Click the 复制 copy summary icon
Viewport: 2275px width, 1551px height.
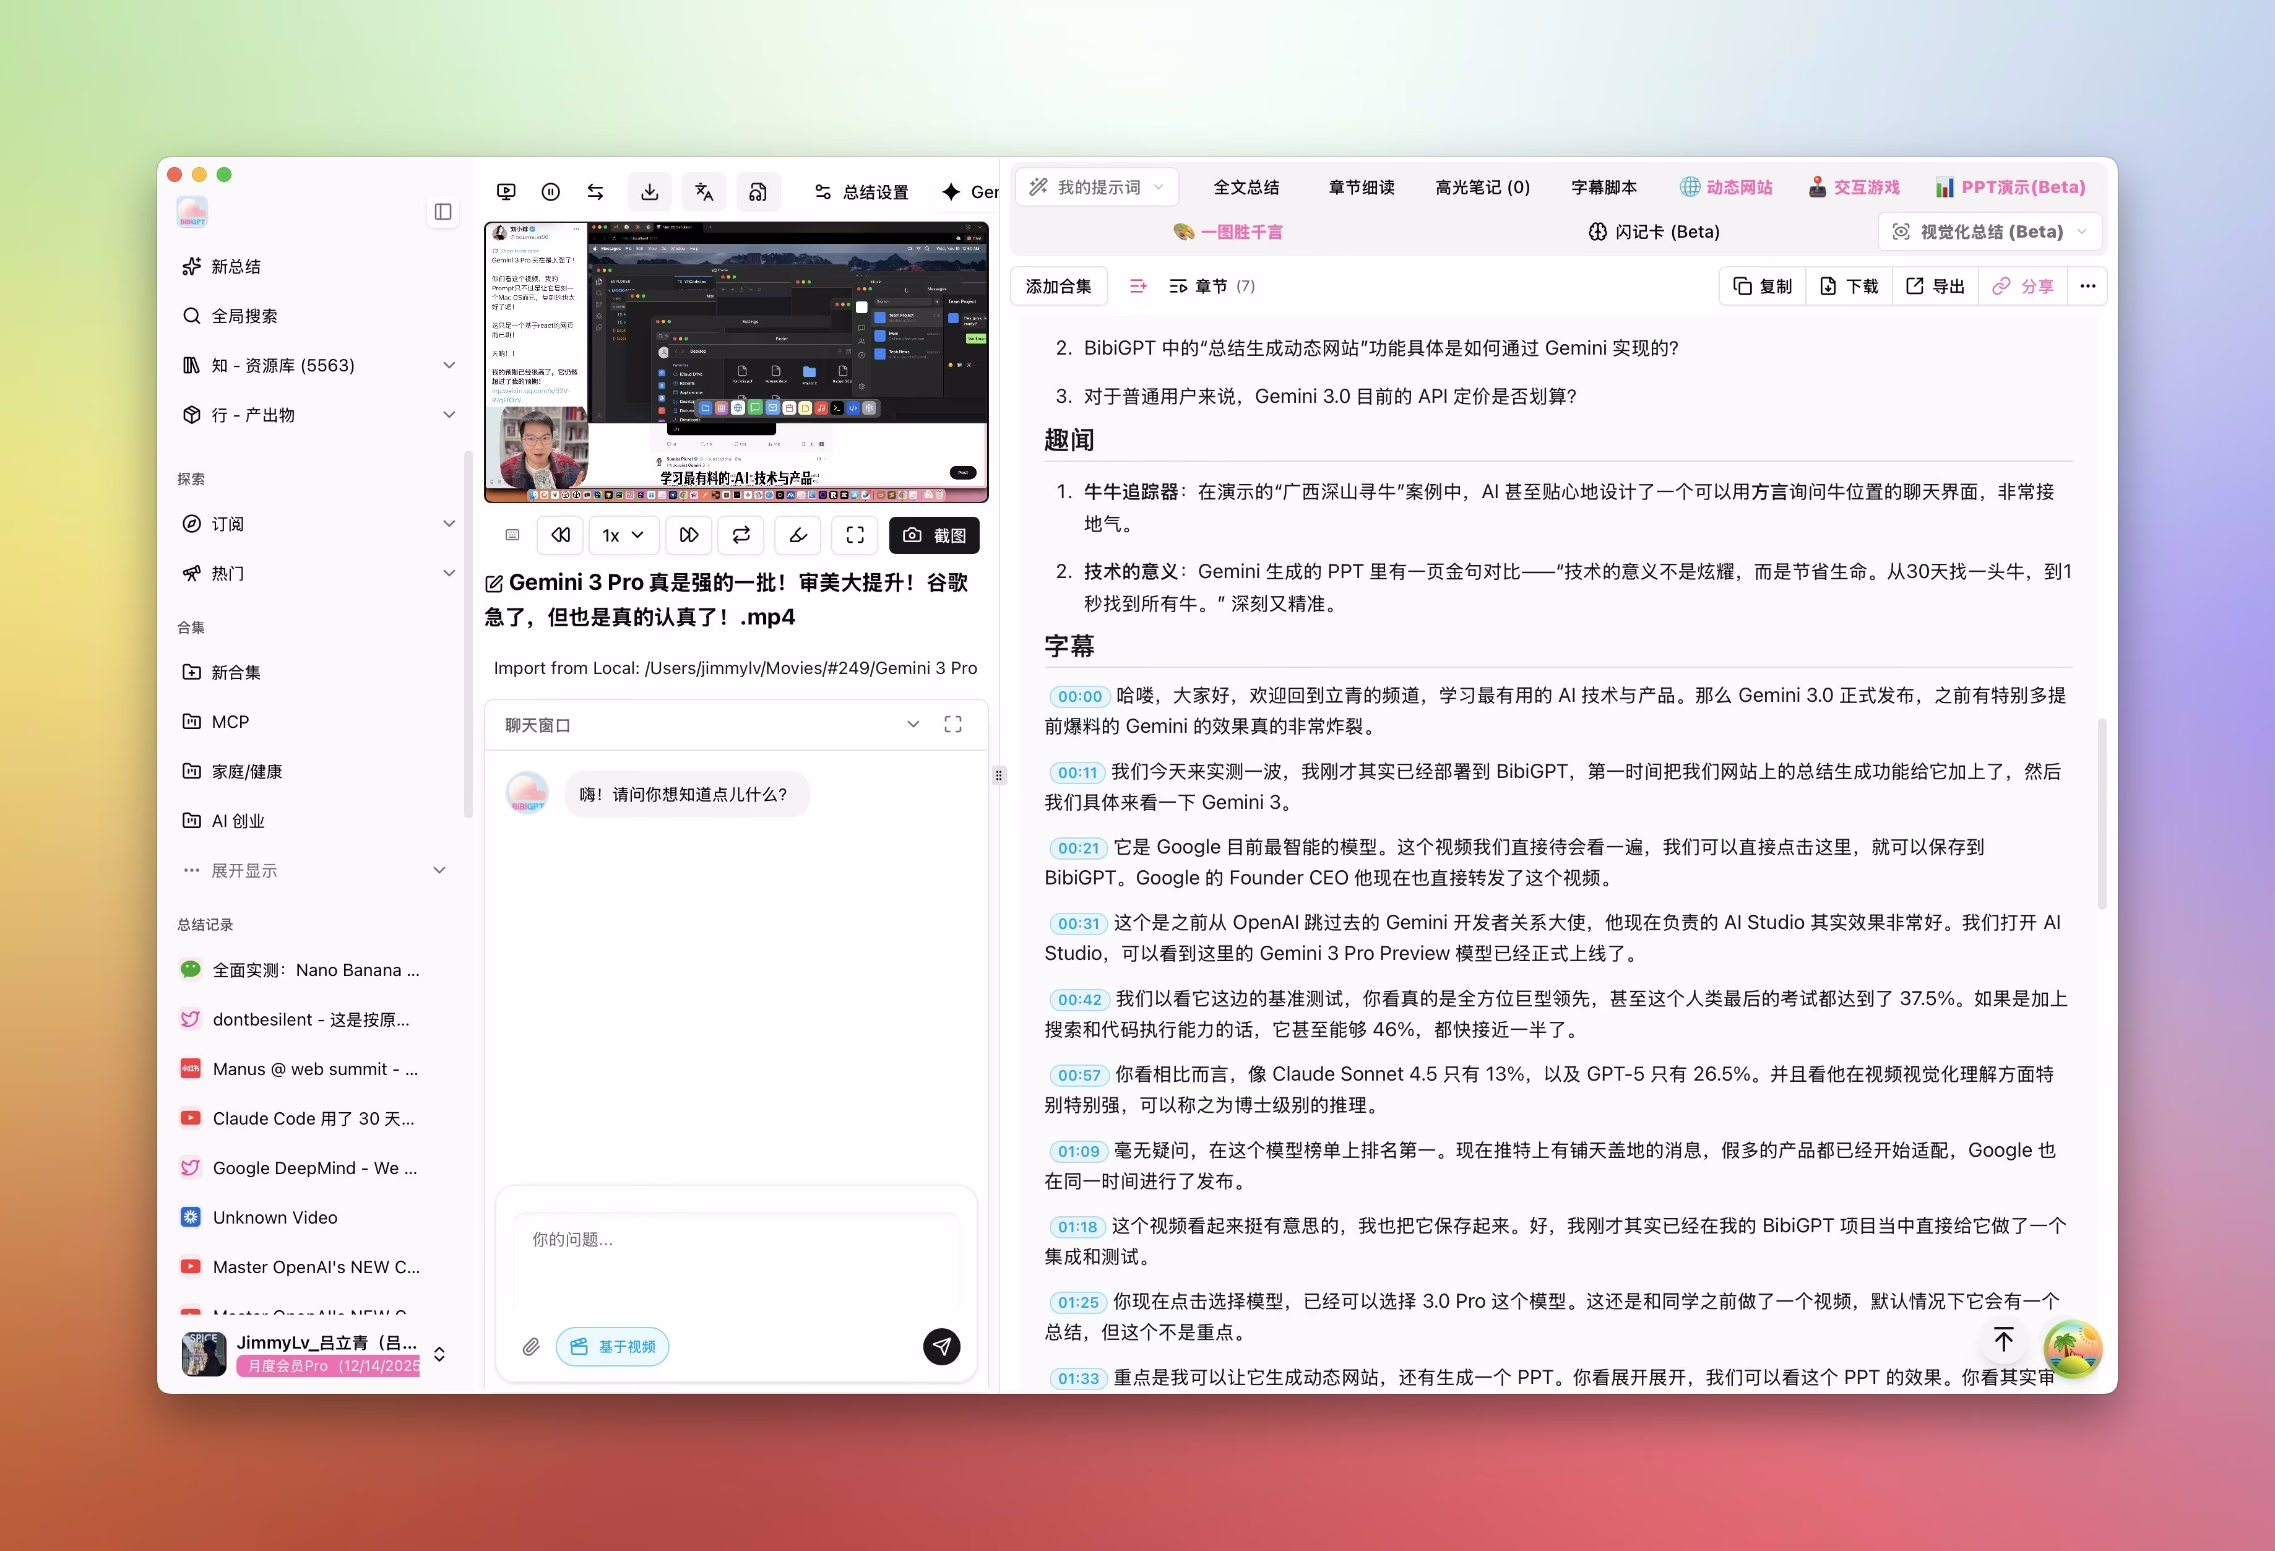tap(1761, 285)
